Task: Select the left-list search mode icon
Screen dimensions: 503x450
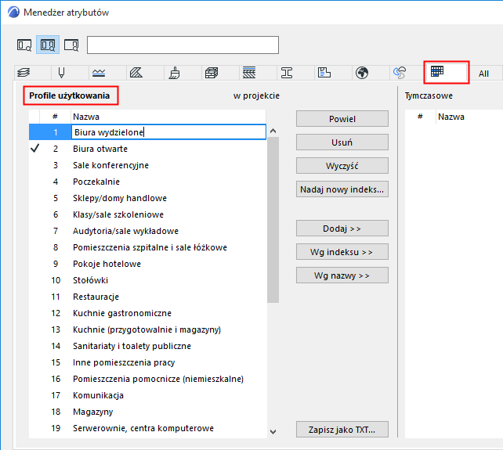Action: (24, 45)
